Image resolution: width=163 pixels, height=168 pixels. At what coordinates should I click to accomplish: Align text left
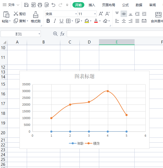[117, 21]
